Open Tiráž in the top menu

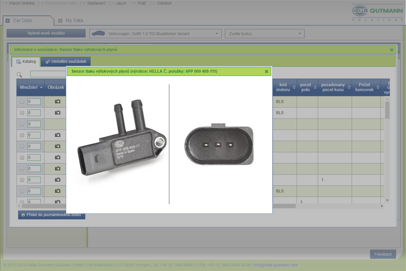click(x=142, y=3)
